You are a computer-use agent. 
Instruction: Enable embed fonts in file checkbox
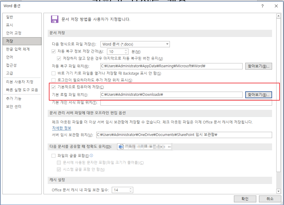(x=53, y=156)
